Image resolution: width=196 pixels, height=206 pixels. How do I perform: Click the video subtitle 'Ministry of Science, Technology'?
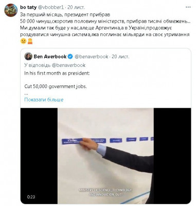[x=105, y=190]
